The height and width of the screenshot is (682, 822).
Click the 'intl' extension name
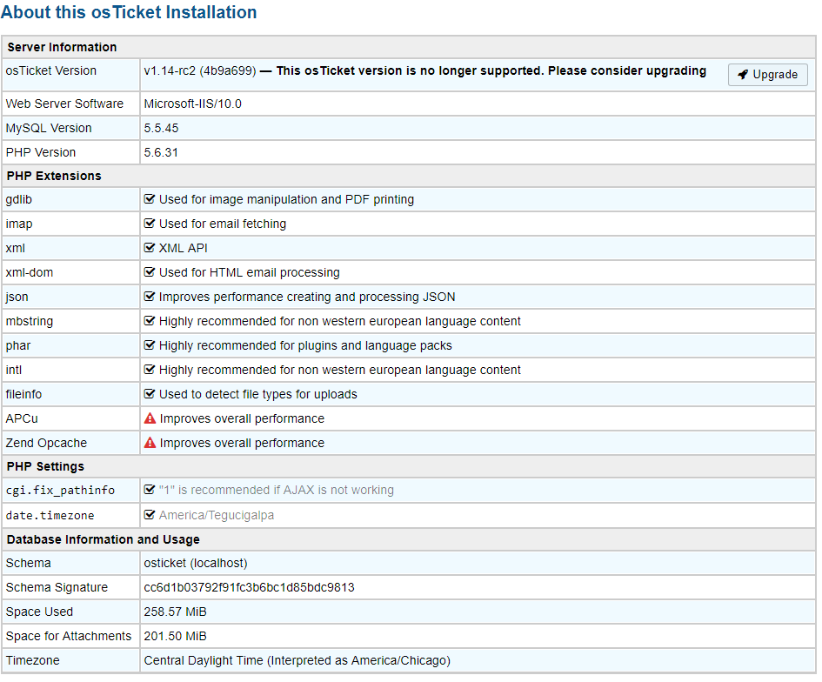pos(14,370)
